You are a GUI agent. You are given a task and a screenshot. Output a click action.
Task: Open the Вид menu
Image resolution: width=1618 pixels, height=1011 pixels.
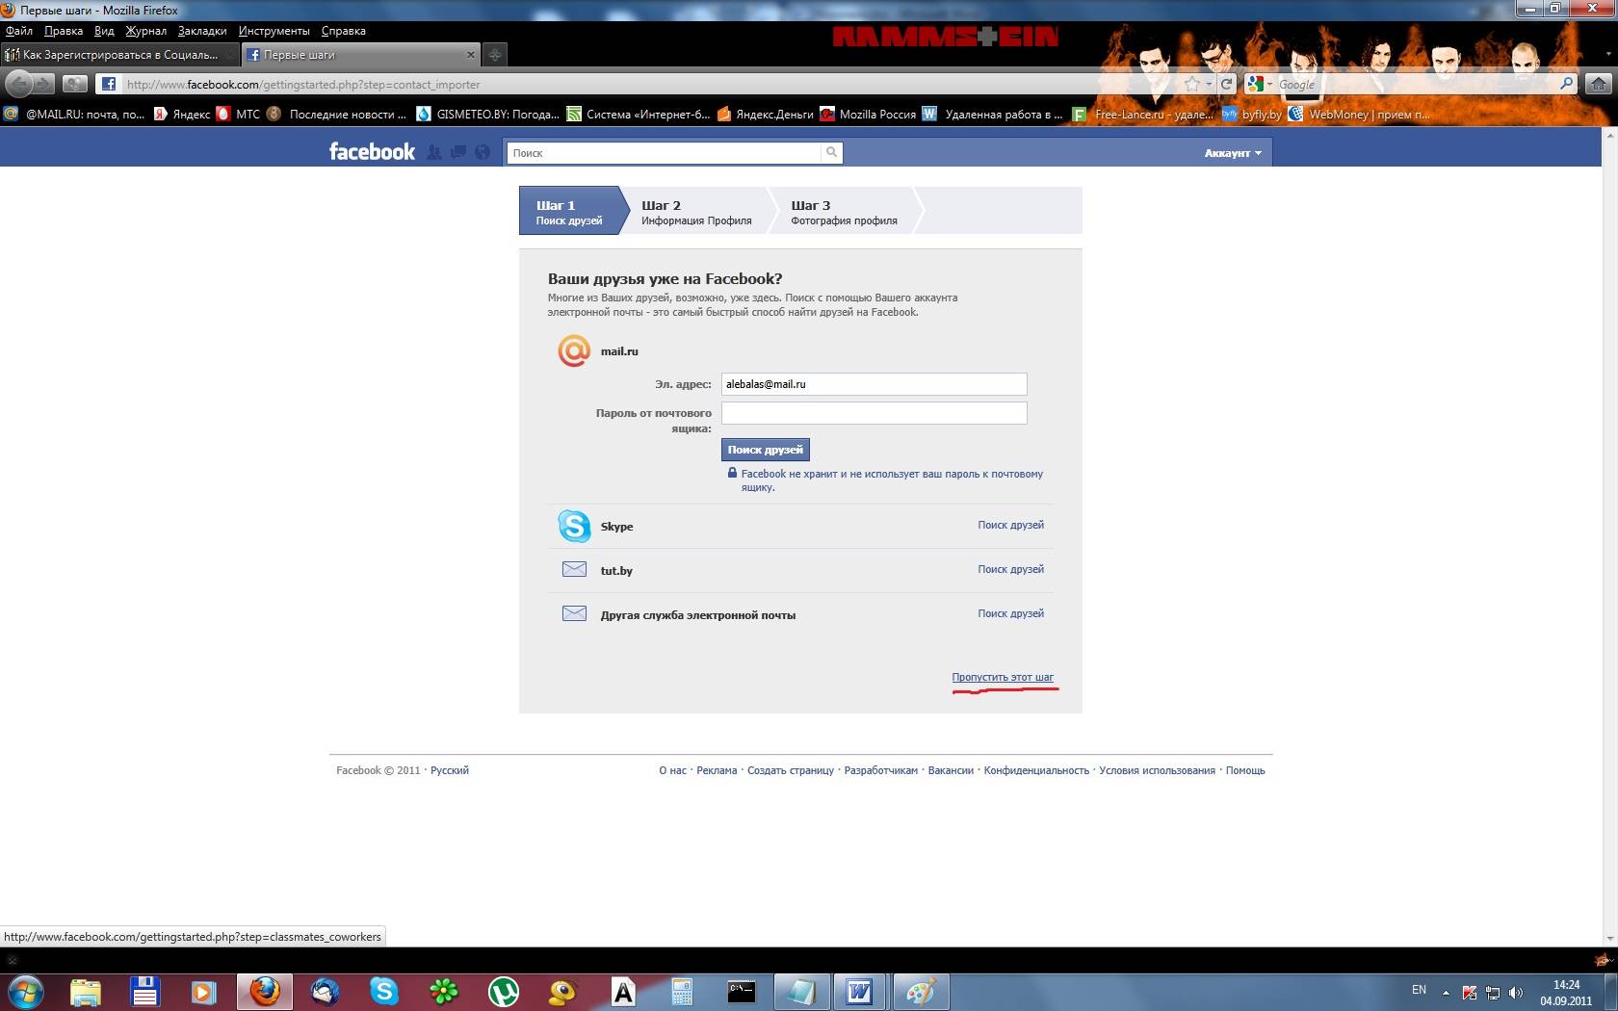[104, 31]
